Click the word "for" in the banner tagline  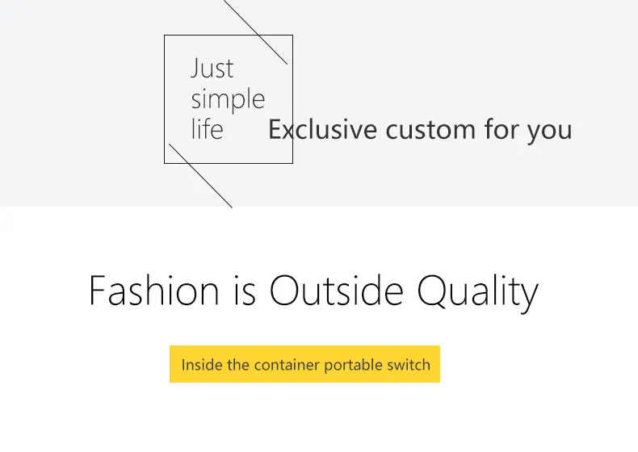[502, 129]
